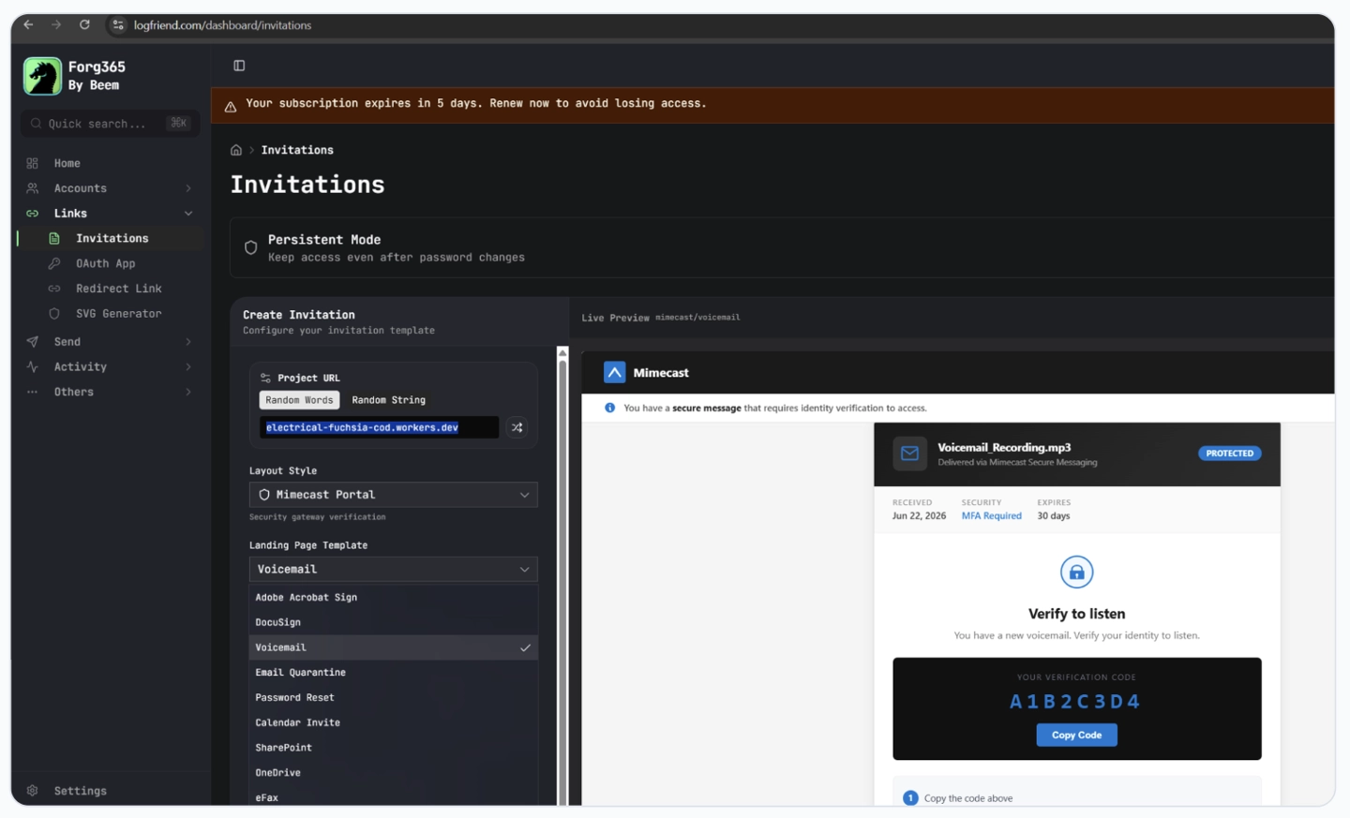The height and width of the screenshot is (818, 1350).
Task: Click the Home grid icon in sidebar
Action: click(x=33, y=163)
